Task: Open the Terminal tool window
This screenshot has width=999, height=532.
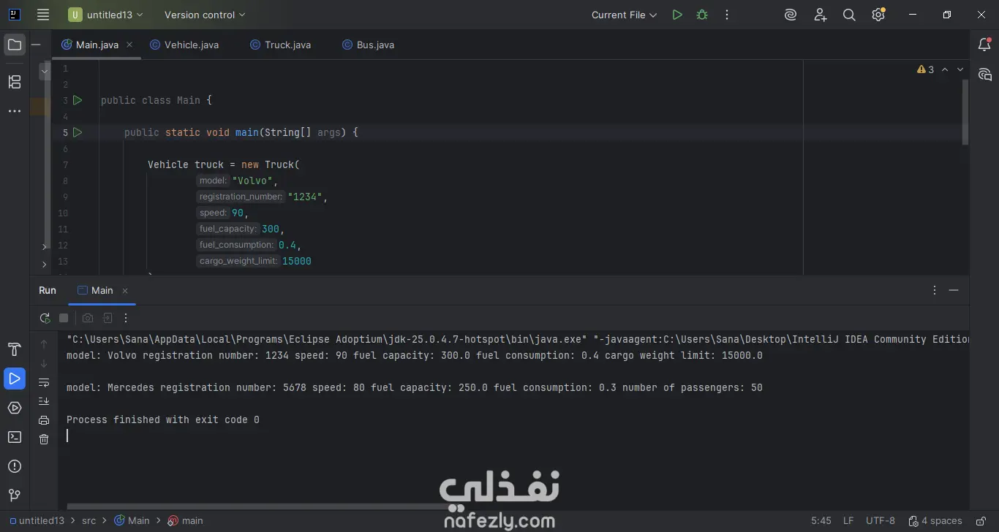Action: pos(15,437)
